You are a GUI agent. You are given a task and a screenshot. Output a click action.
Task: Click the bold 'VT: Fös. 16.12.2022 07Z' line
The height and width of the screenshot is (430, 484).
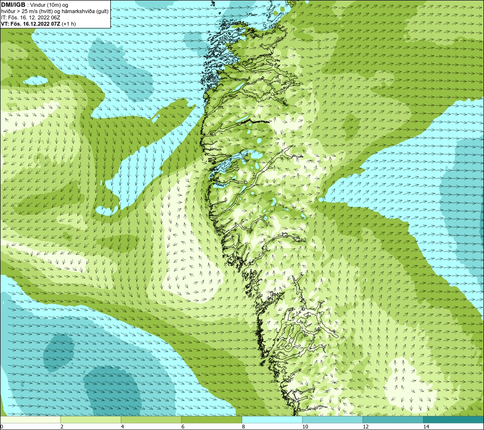tap(31, 24)
